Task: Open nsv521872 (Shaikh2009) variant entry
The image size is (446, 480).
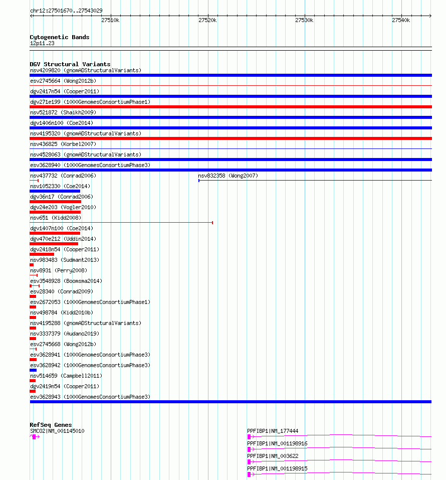Action: 63,112
